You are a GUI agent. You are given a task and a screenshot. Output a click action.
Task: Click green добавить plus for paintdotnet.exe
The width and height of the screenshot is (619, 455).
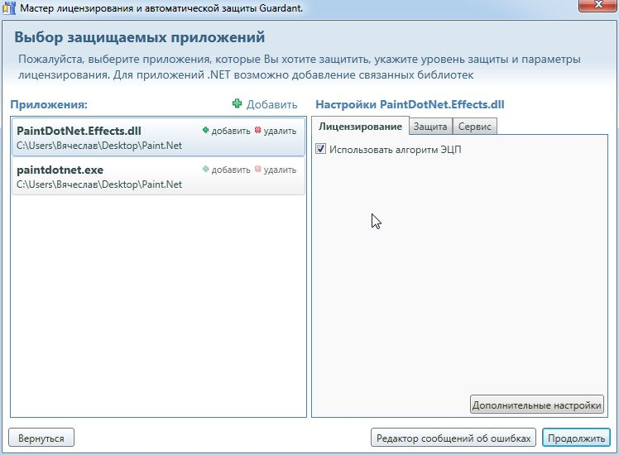pyautogui.click(x=206, y=170)
